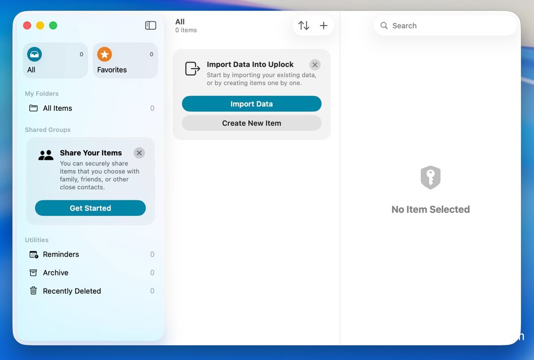Image resolution: width=534 pixels, height=360 pixels.
Task: Select the All category tile
Action: [x=55, y=61]
